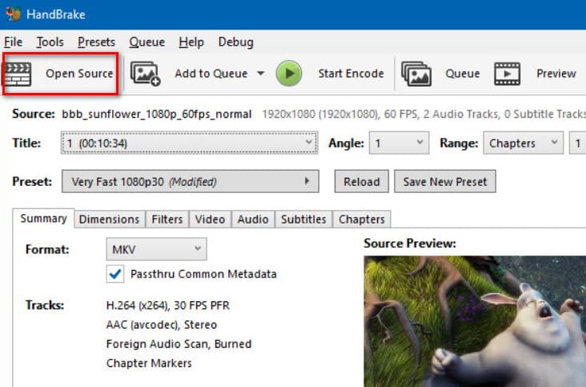Open the Range dropdown set to Chapters
586x387 pixels.
522,143
